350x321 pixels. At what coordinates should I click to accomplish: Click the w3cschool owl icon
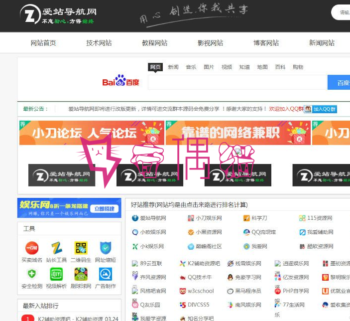coord(183,291)
